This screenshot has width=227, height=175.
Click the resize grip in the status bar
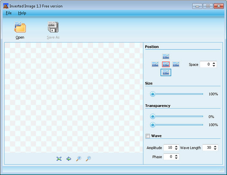click(x=222, y=170)
